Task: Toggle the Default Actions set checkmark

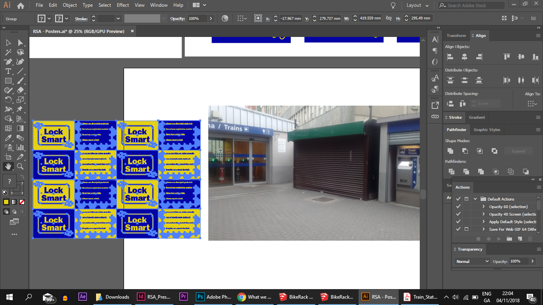Action: click(x=458, y=199)
